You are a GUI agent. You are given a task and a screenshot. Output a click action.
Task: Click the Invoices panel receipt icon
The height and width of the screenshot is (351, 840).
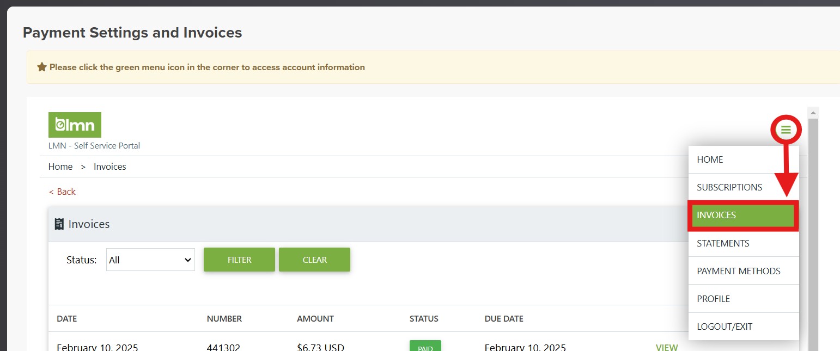click(59, 224)
